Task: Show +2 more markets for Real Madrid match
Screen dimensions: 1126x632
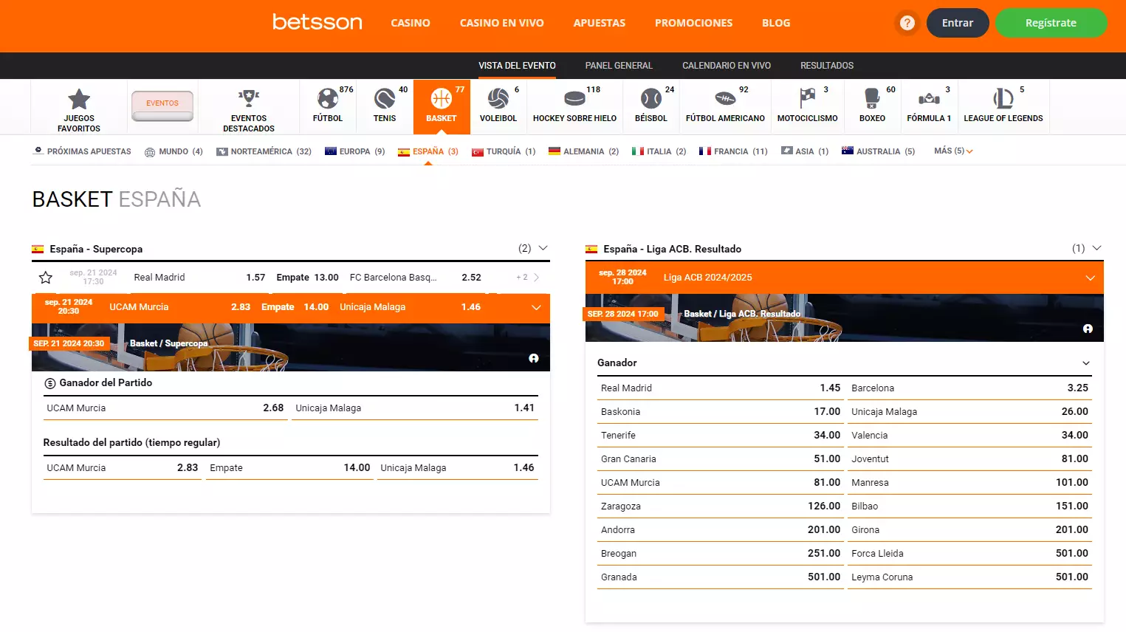Action: point(528,278)
